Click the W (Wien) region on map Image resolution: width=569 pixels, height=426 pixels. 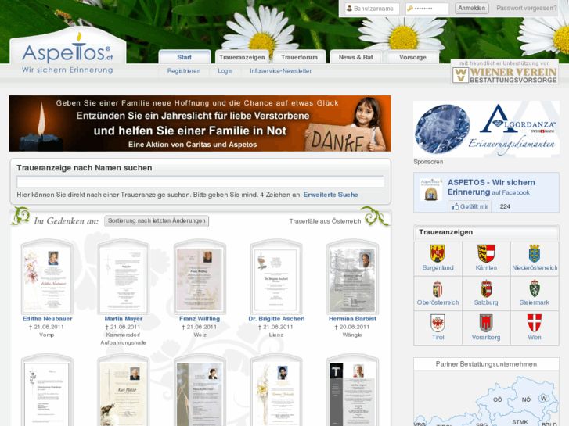tap(544, 398)
